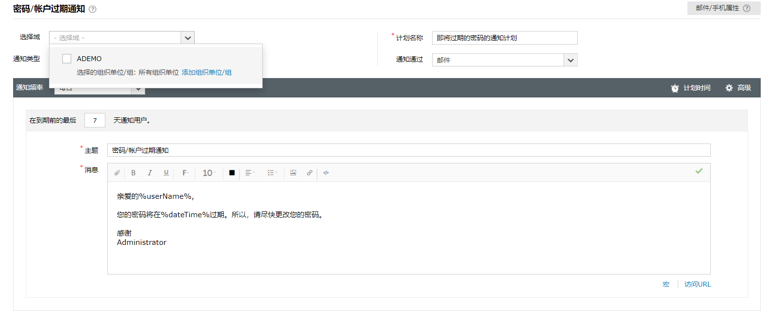Click the 选择域 placeholder text box

pos(115,38)
